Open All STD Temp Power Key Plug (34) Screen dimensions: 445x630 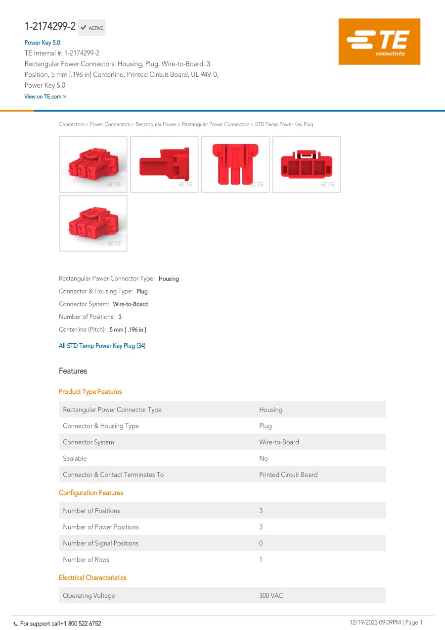pyautogui.click(x=102, y=346)
